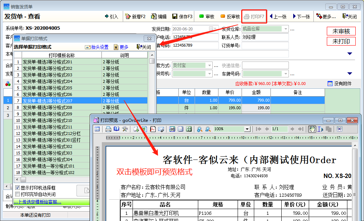
Task: Click the whole page view icon
Action: pos(181,129)
